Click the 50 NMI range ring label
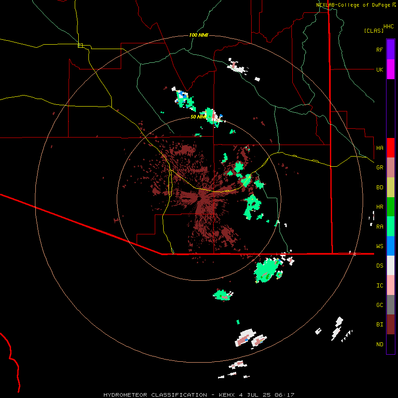The width and height of the screenshot is (398, 398). coord(198,117)
